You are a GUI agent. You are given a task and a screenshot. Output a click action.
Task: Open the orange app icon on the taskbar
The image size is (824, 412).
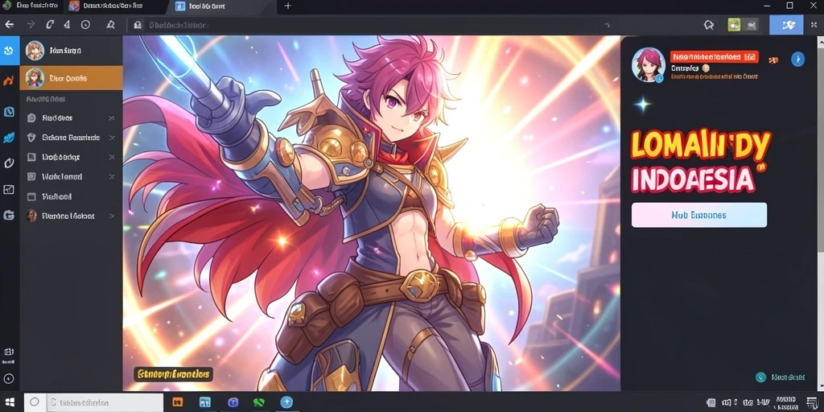pyautogui.click(x=178, y=402)
